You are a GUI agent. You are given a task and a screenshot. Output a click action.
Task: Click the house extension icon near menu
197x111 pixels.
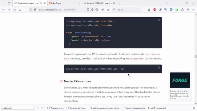pos(149,10)
